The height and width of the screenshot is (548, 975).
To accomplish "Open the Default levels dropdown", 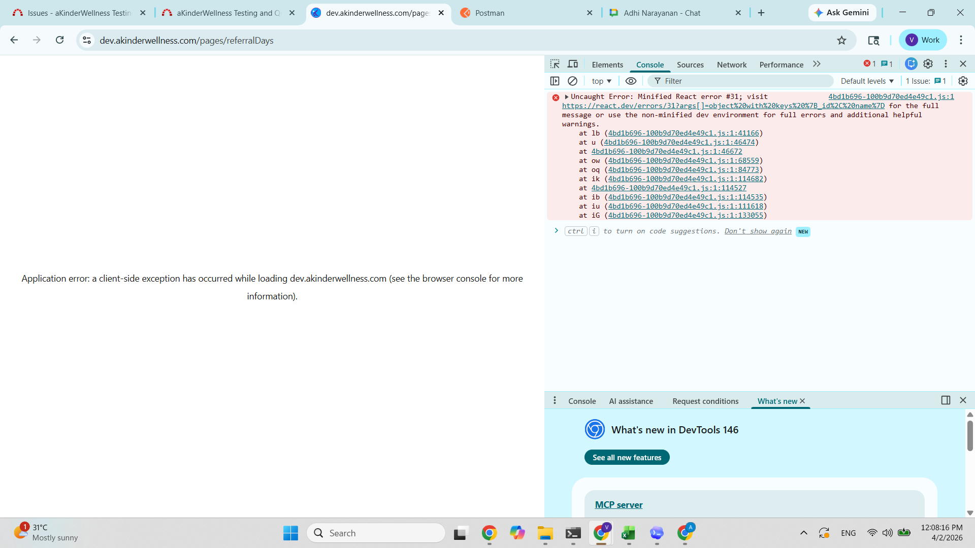I will click(x=867, y=81).
